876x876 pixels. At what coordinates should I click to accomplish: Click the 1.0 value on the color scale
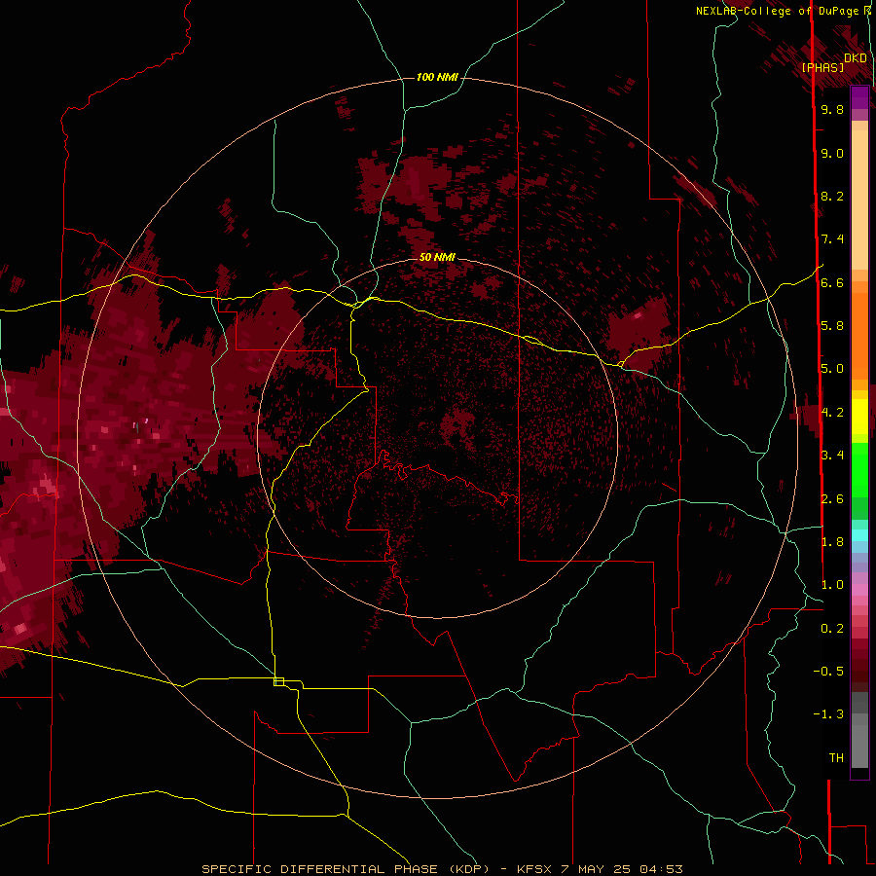(x=832, y=585)
